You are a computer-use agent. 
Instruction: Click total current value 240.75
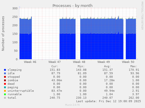tap(55, 98)
